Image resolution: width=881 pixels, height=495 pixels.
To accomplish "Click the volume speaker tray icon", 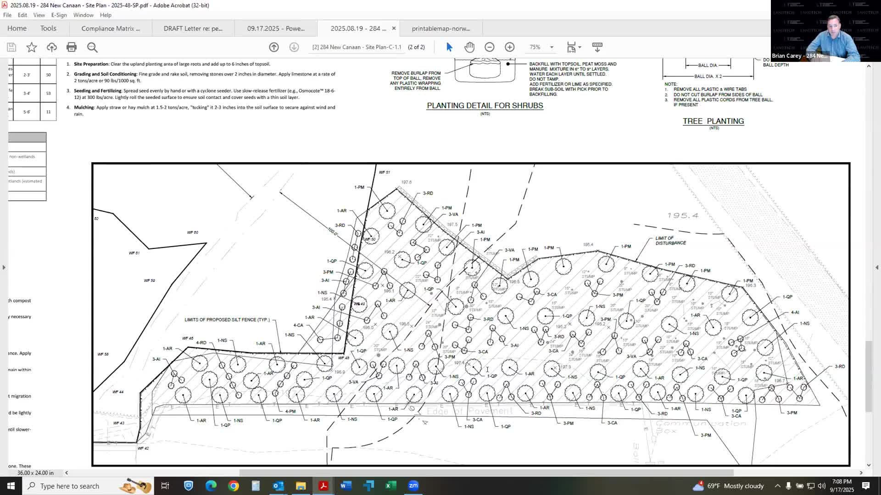I will 822,486.
